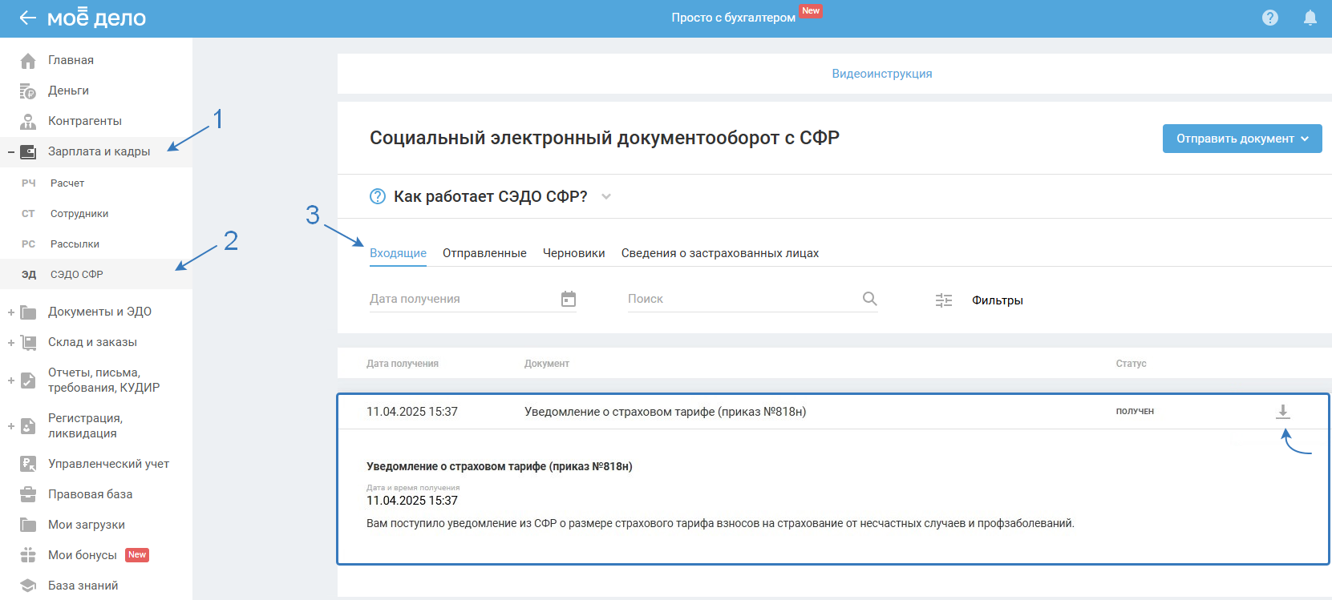Open the calendar date picker icon
The image size is (1332, 600).
tap(569, 299)
